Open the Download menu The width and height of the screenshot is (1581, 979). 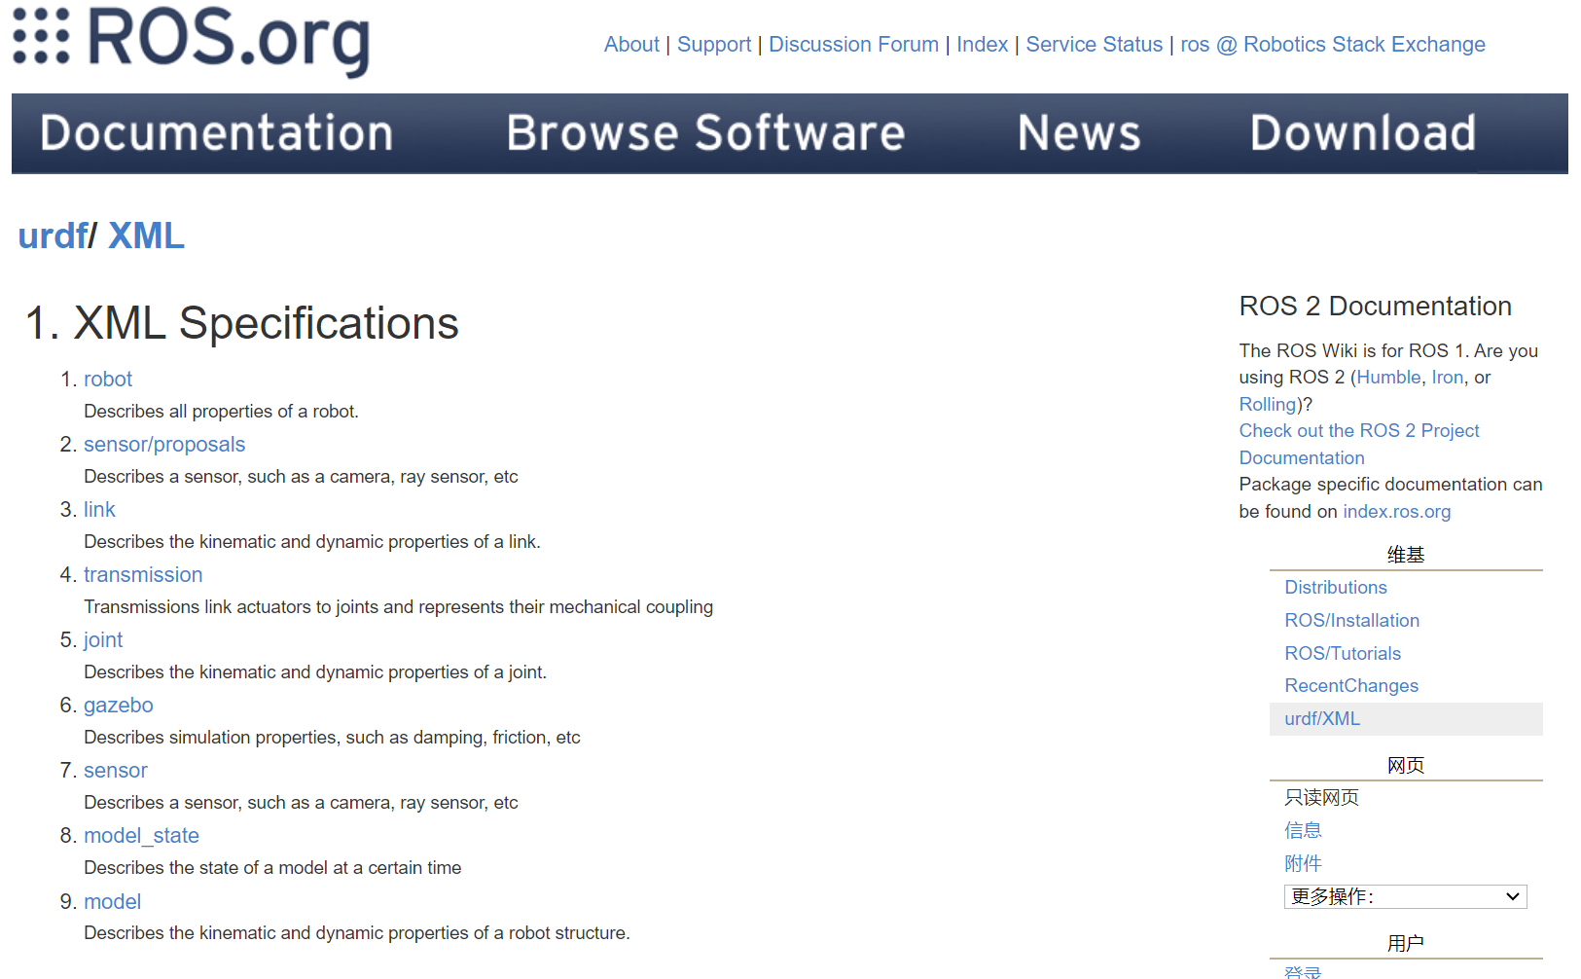coord(1362,133)
